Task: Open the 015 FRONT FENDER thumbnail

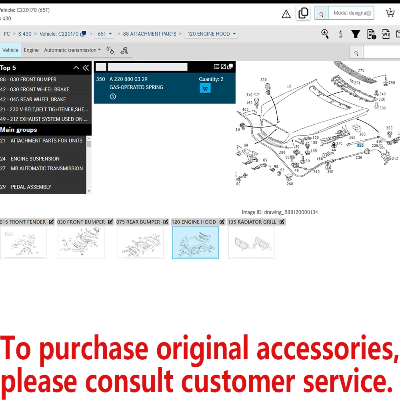Action: [24, 243]
